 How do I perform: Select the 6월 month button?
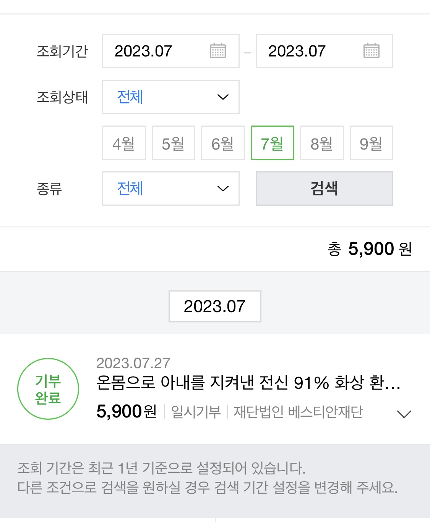click(223, 143)
